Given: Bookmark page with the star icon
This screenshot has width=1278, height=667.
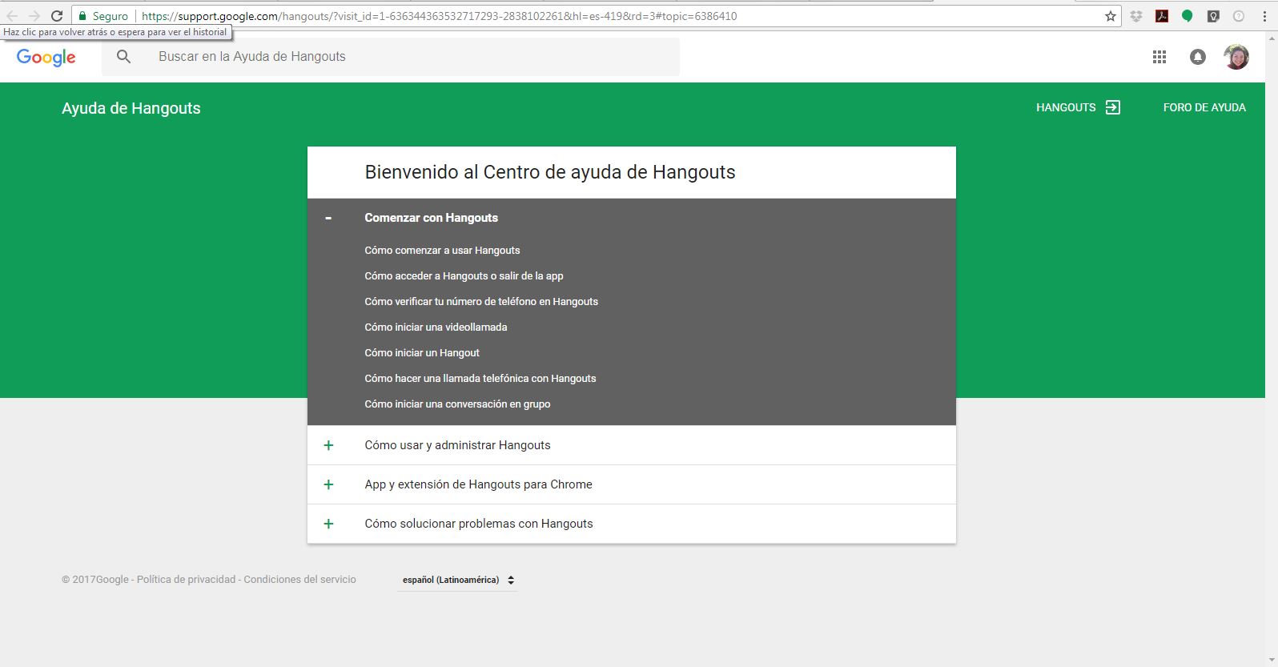Looking at the screenshot, I should [1111, 16].
